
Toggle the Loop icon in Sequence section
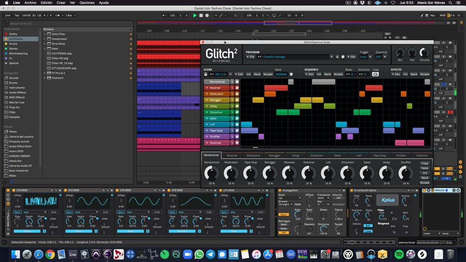(375, 74)
